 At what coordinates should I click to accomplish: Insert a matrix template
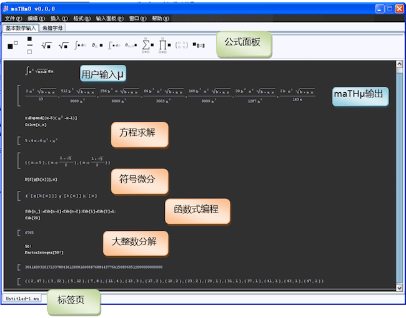(x=182, y=46)
